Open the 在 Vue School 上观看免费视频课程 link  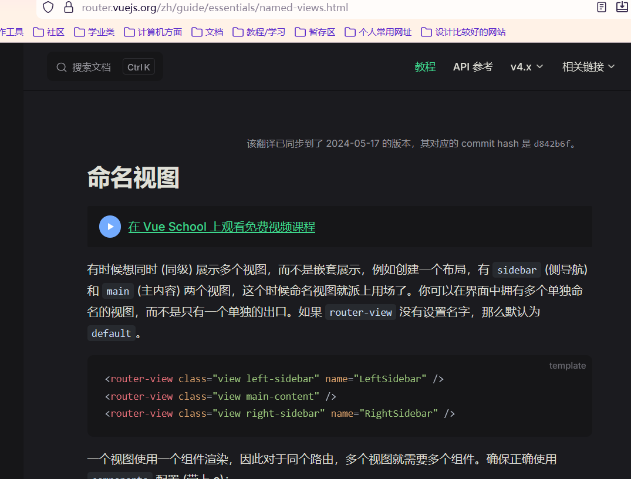(222, 227)
